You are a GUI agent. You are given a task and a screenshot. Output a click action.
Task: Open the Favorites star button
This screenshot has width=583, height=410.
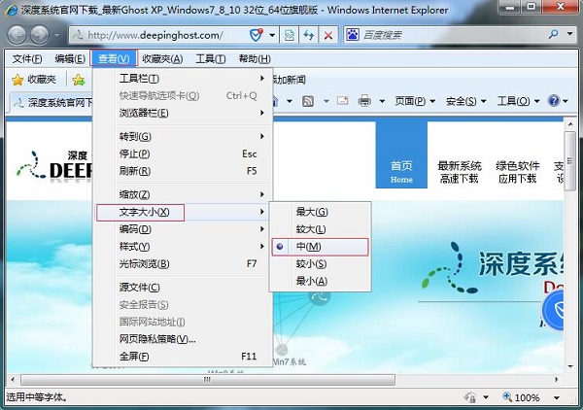pyautogui.click(x=33, y=80)
